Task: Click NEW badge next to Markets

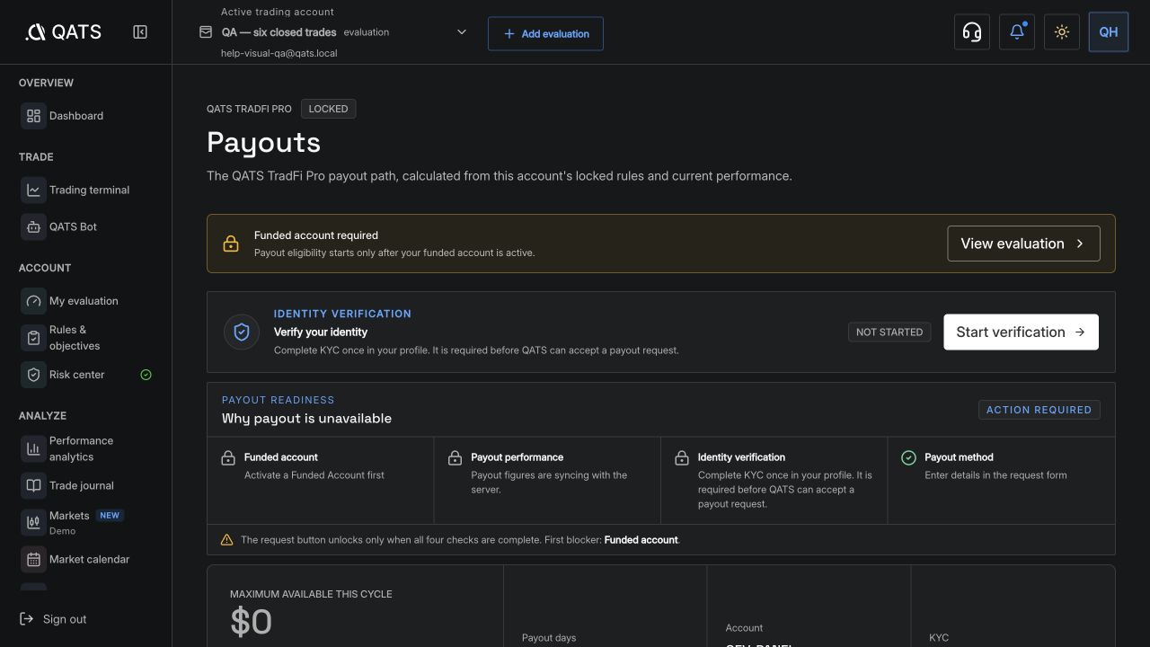Action: tap(110, 516)
